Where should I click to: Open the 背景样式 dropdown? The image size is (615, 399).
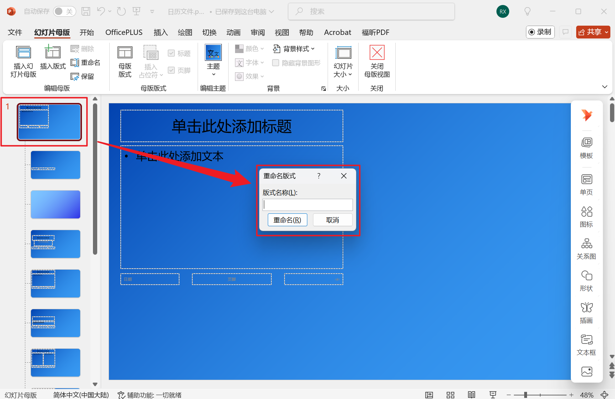click(294, 48)
